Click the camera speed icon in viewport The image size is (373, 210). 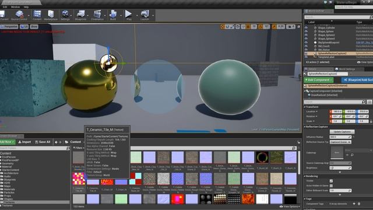point(290,27)
